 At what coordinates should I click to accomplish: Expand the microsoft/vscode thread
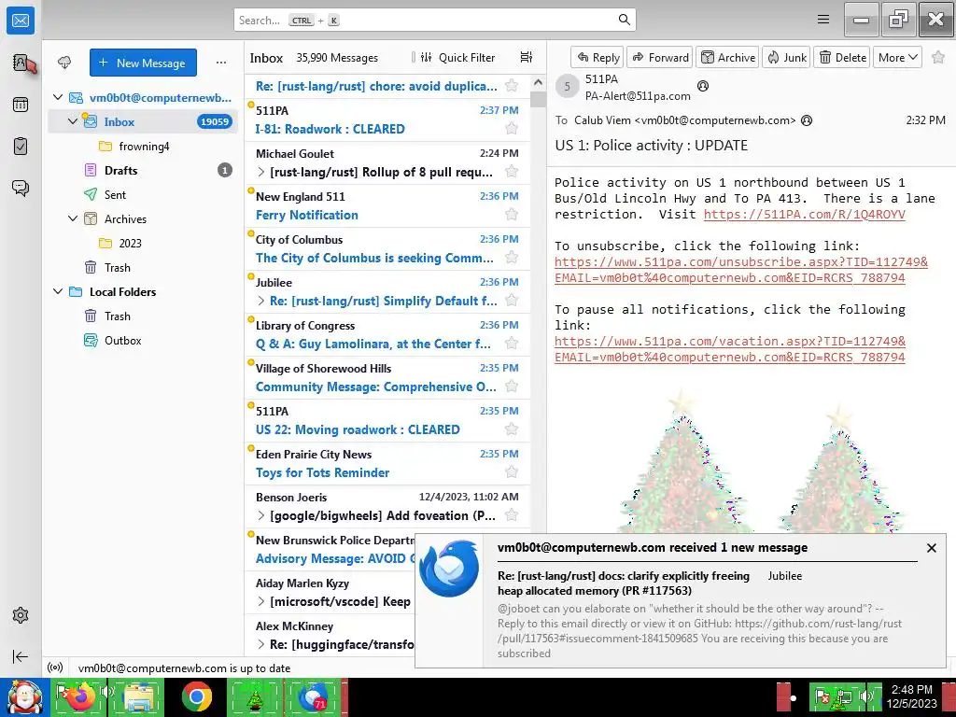click(261, 602)
